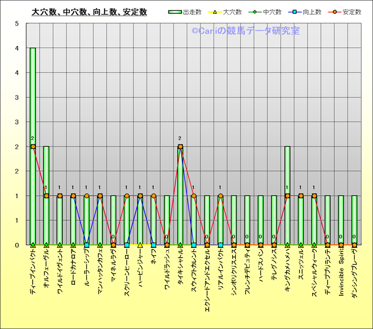
Task: Click the orange circle atop ディープインパクト bar
Action: [x=33, y=147]
